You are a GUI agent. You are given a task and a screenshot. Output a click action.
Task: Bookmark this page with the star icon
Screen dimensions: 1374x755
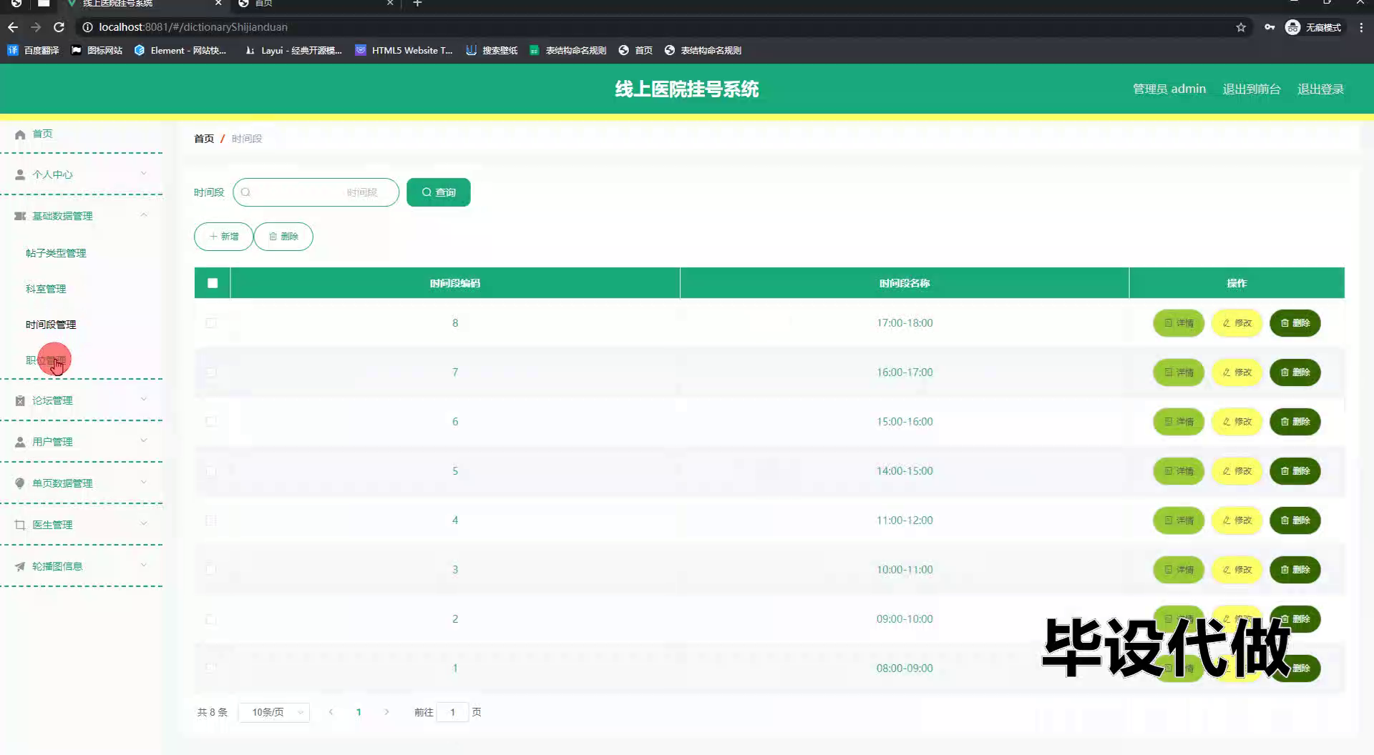click(x=1241, y=27)
